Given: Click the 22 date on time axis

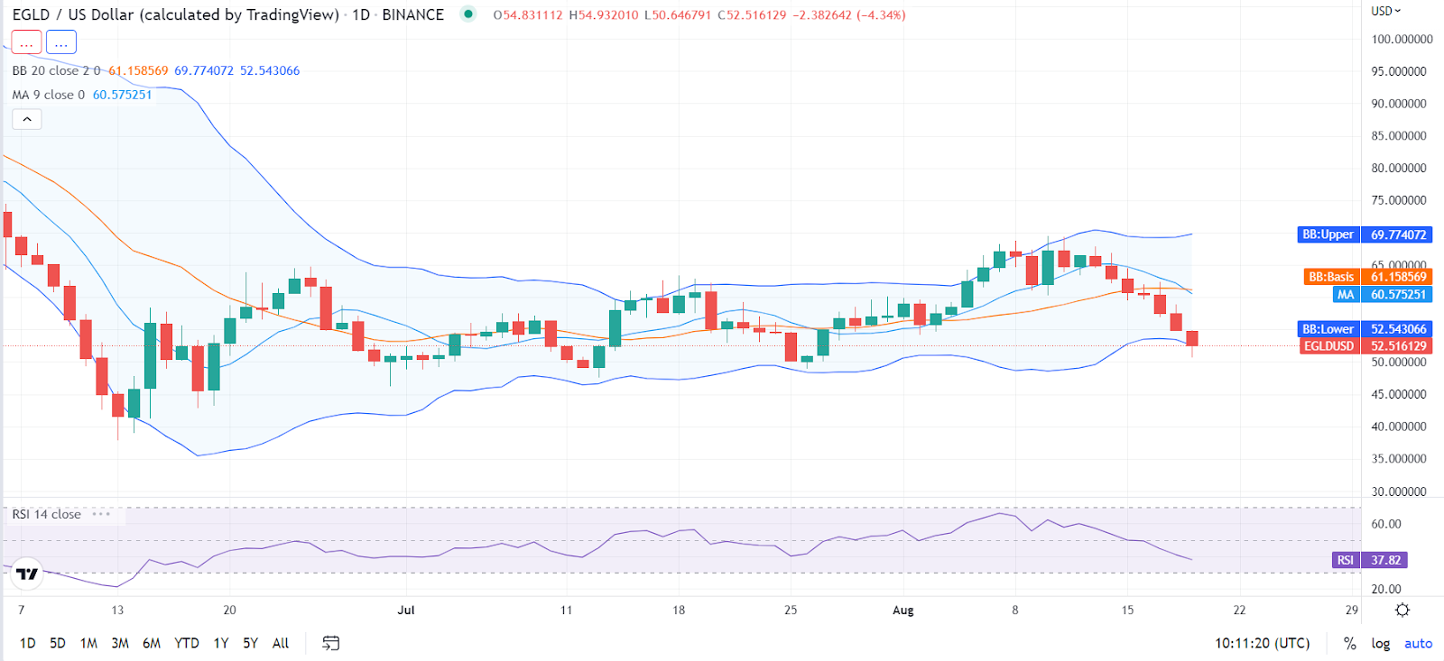Looking at the screenshot, I should [1239, 611].
